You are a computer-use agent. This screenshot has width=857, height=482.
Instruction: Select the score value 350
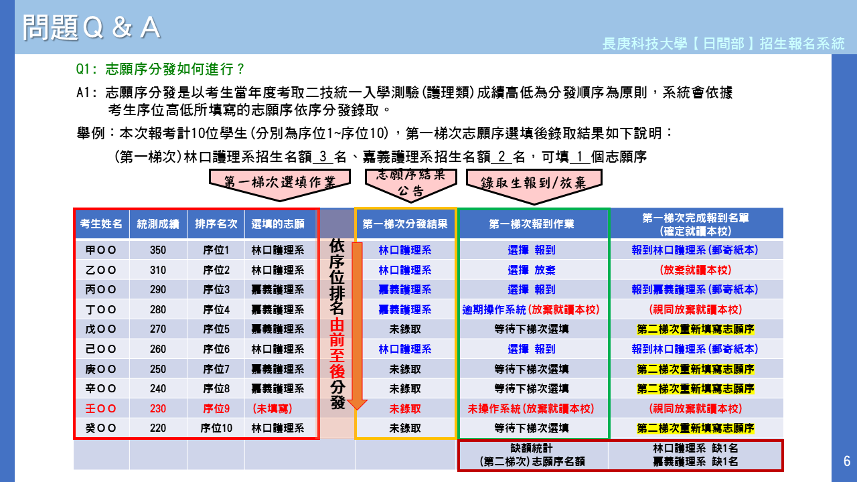158,250
